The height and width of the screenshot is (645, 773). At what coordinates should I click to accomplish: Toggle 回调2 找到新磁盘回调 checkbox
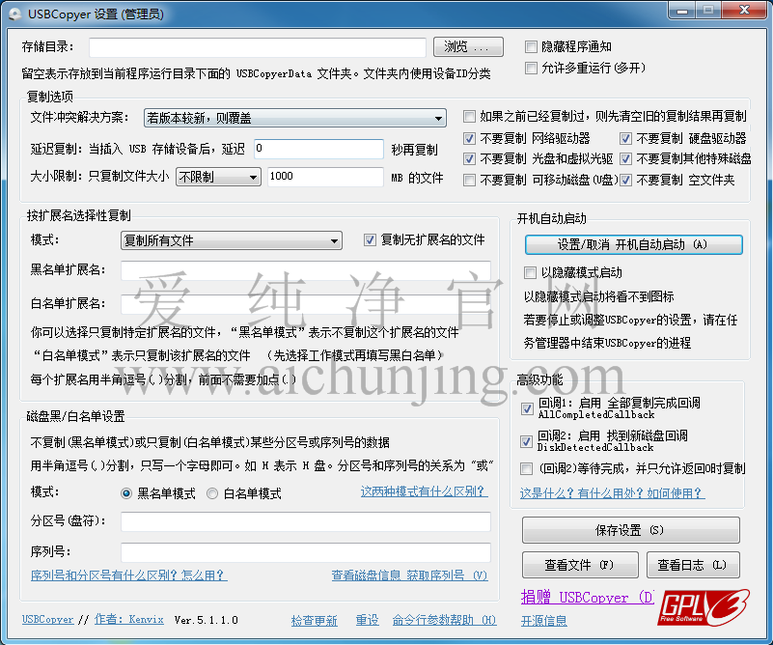527,441
